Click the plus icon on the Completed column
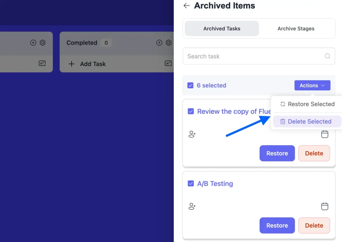 click(x=159, y=43)
